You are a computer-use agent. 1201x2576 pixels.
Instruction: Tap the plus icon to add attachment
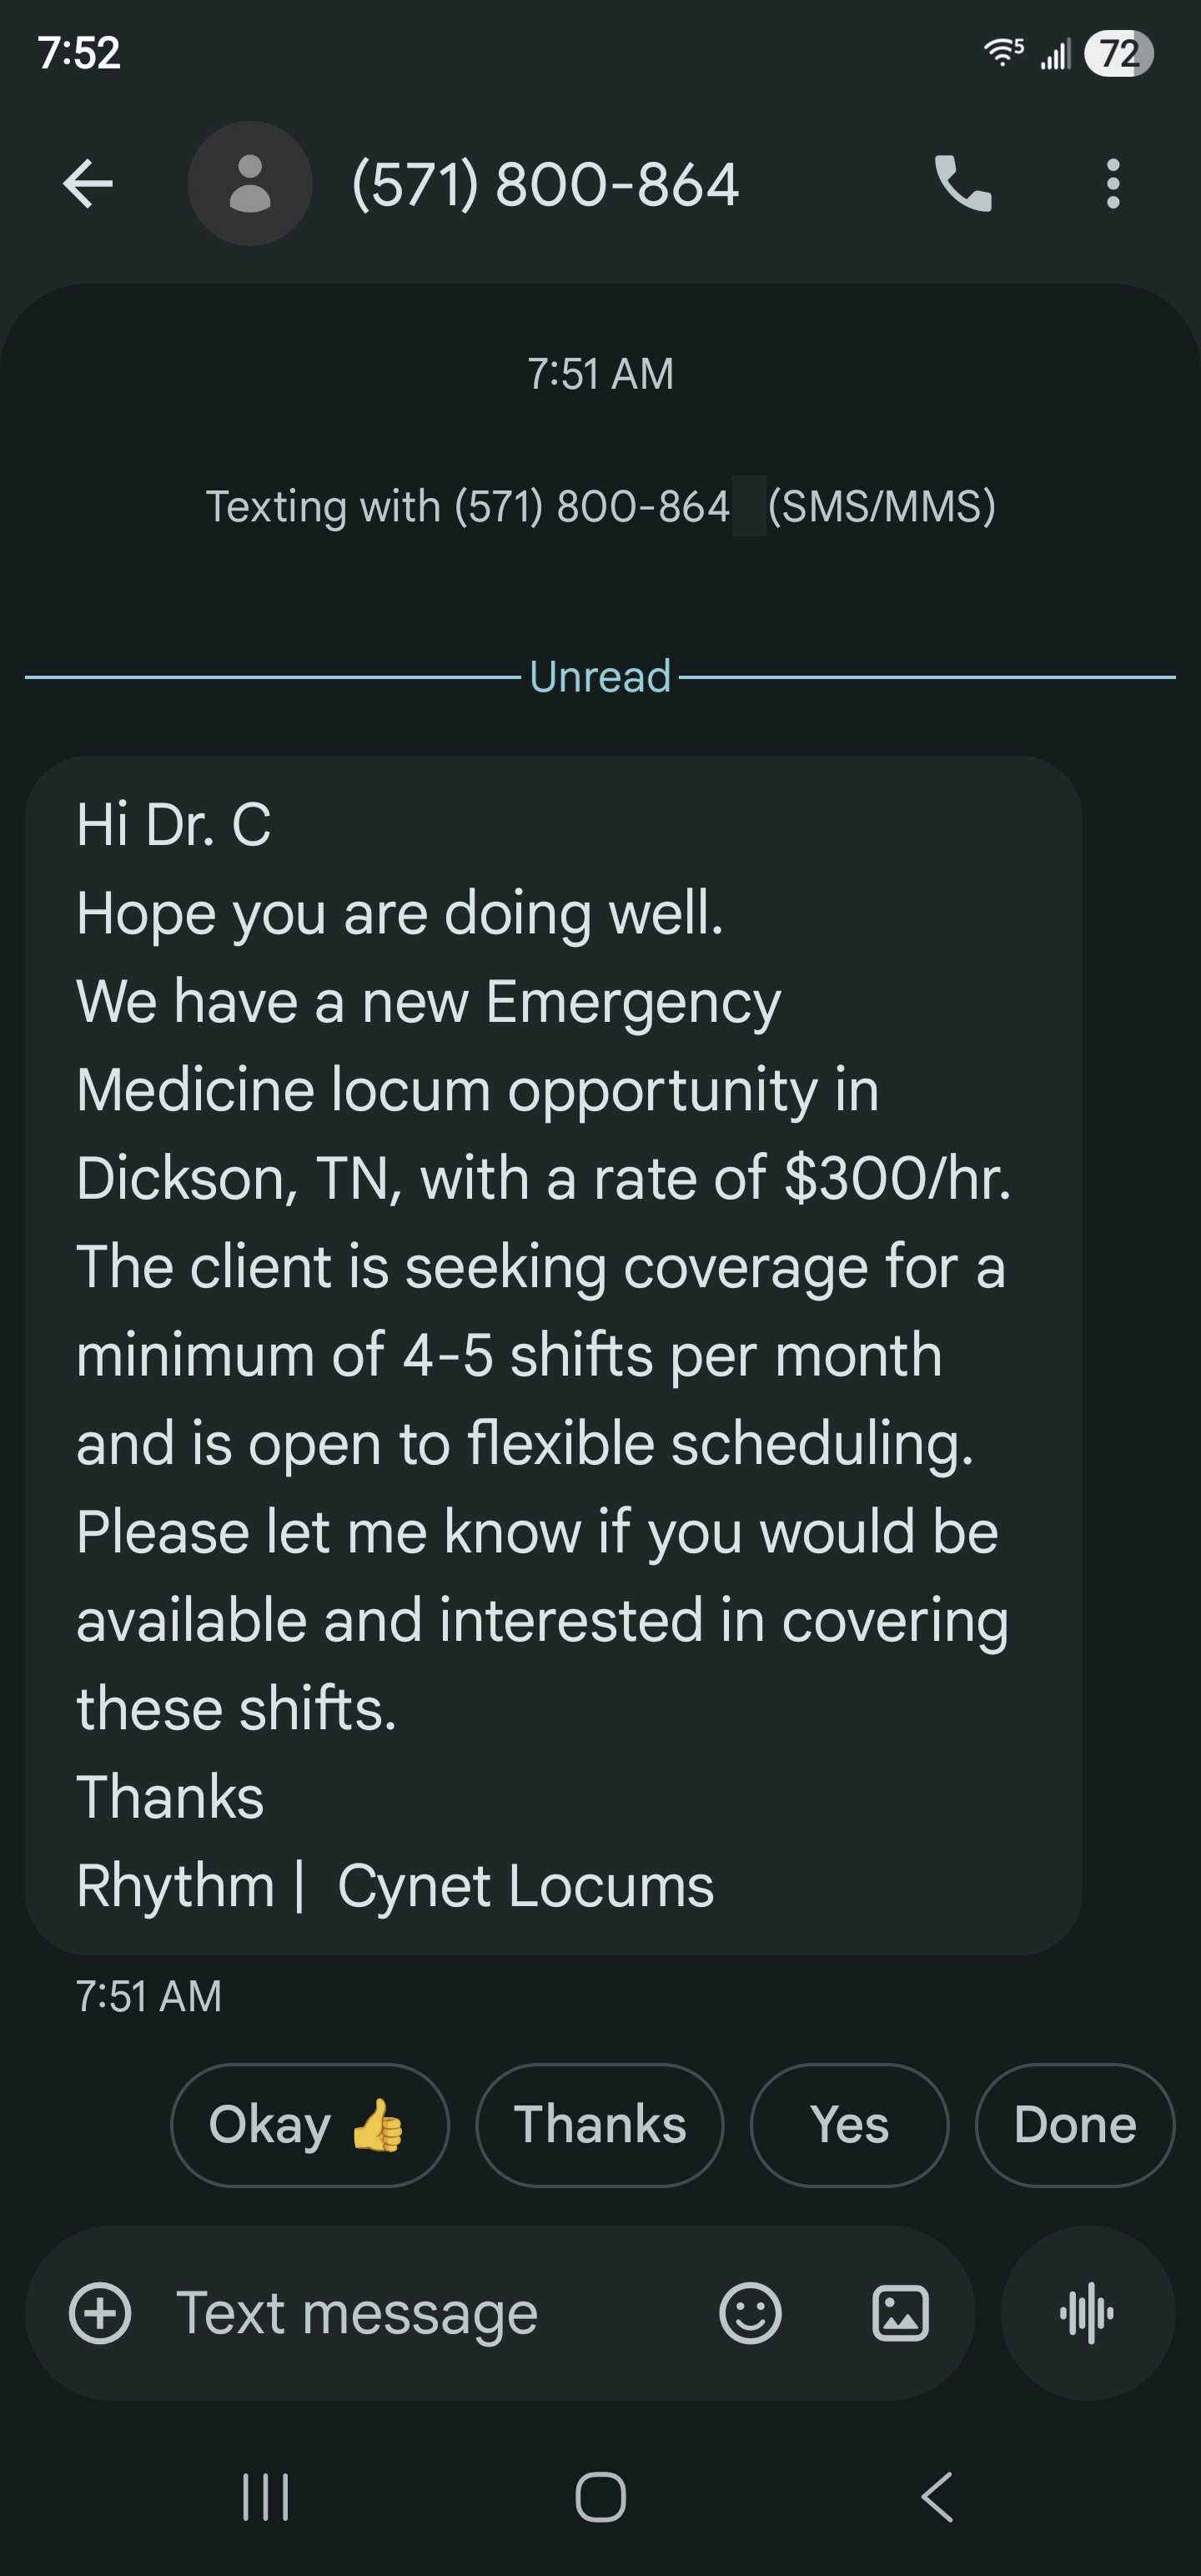(x=100, y=2313)
